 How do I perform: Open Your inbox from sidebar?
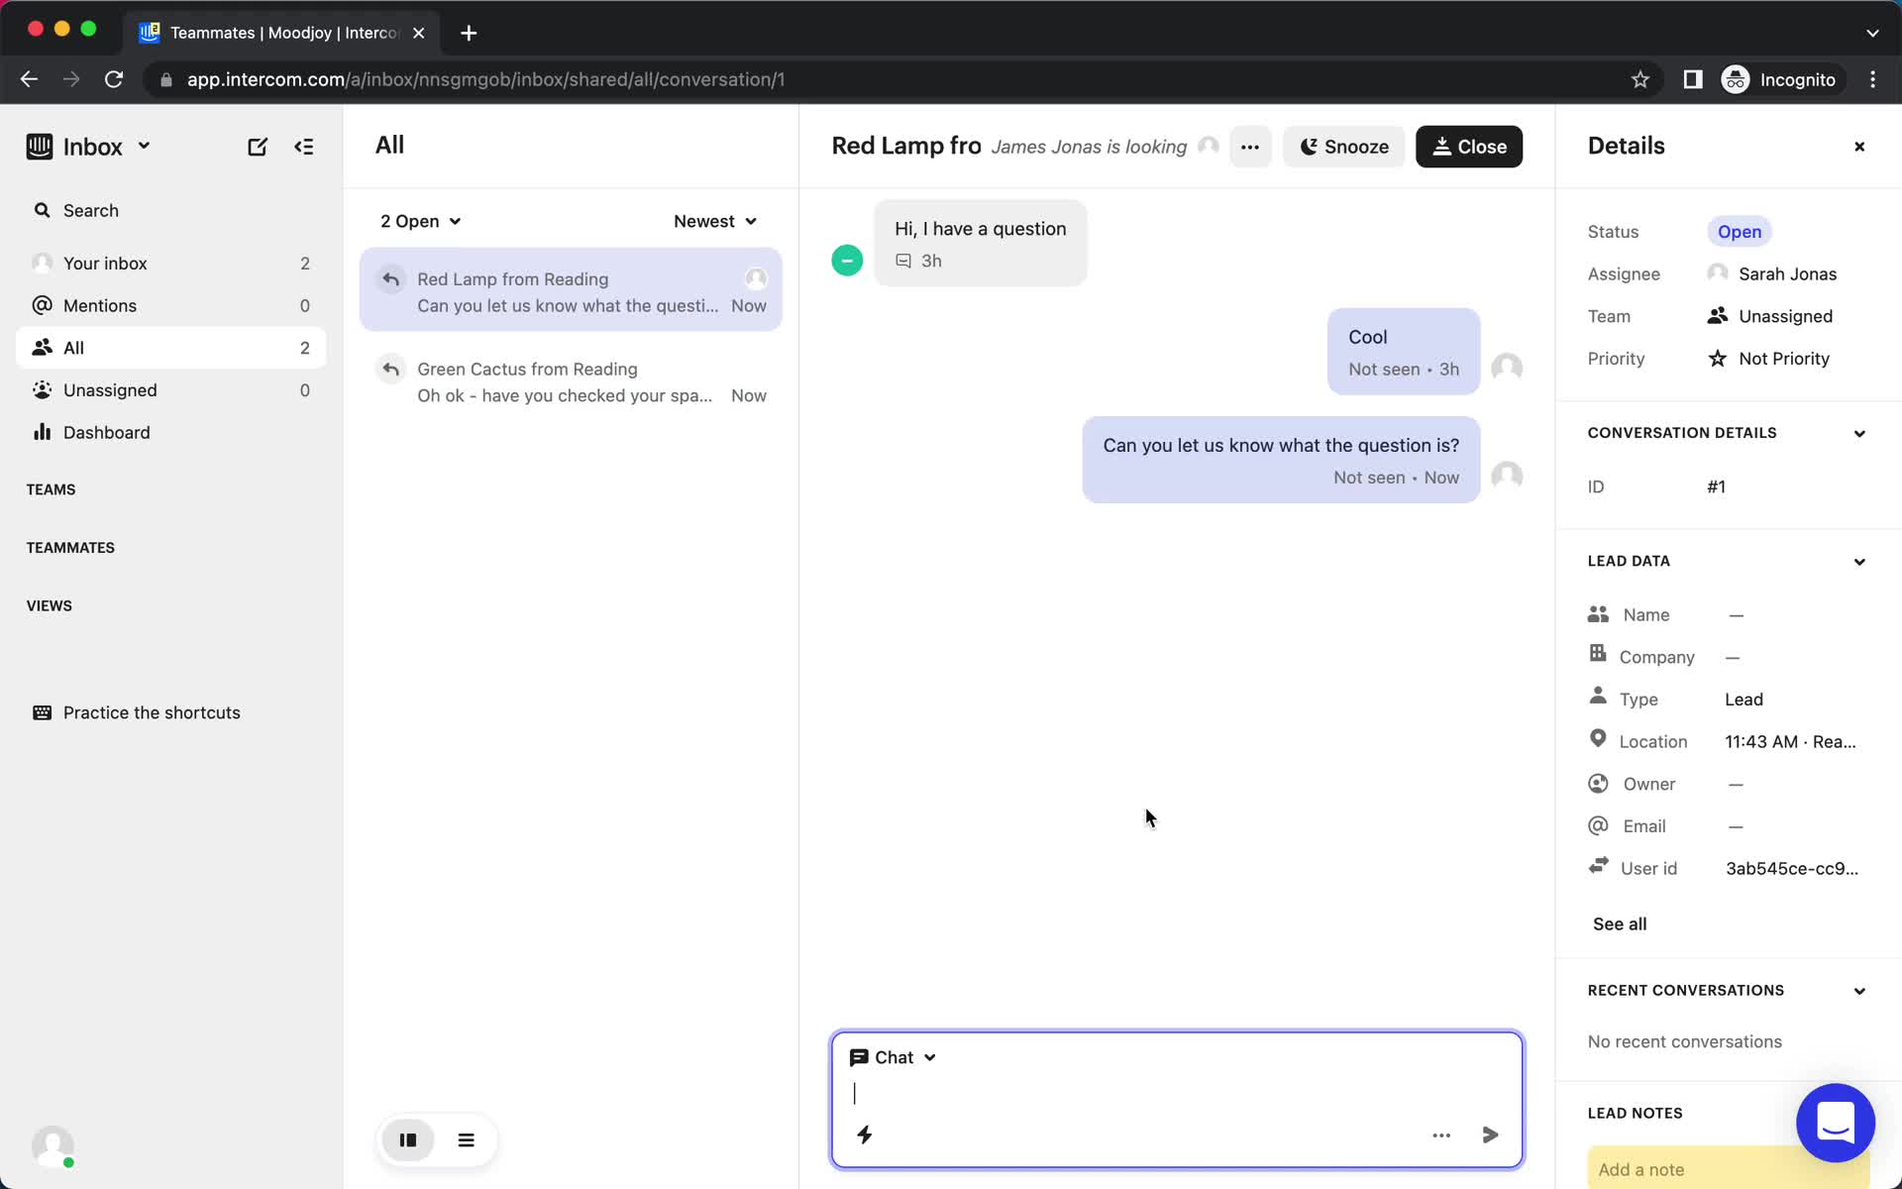[x=105, y=262]
